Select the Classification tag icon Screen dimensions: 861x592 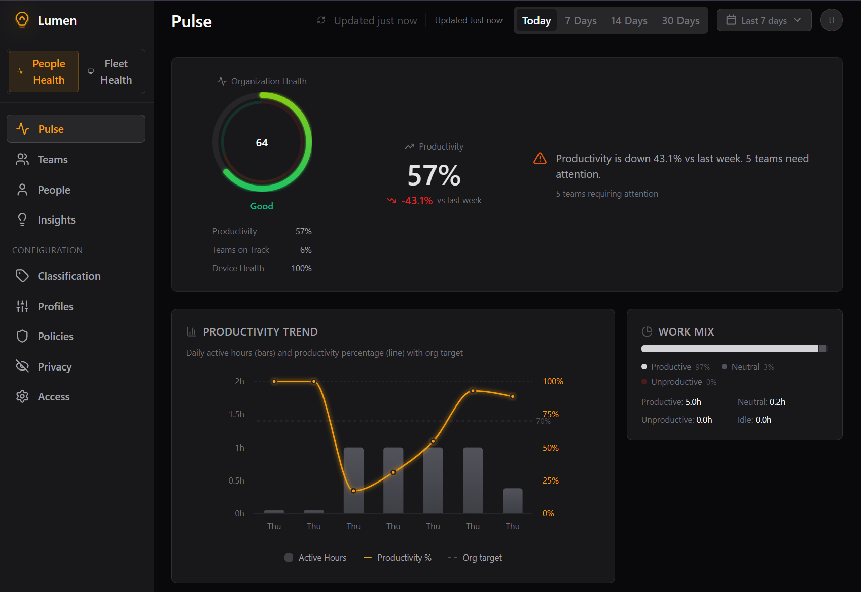[x=22, y=276]
